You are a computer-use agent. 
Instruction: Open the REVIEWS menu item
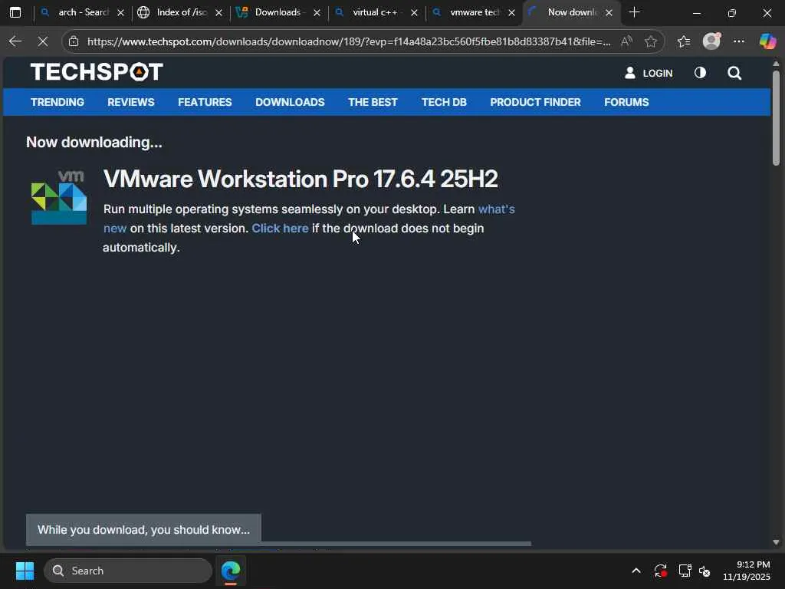131,102
